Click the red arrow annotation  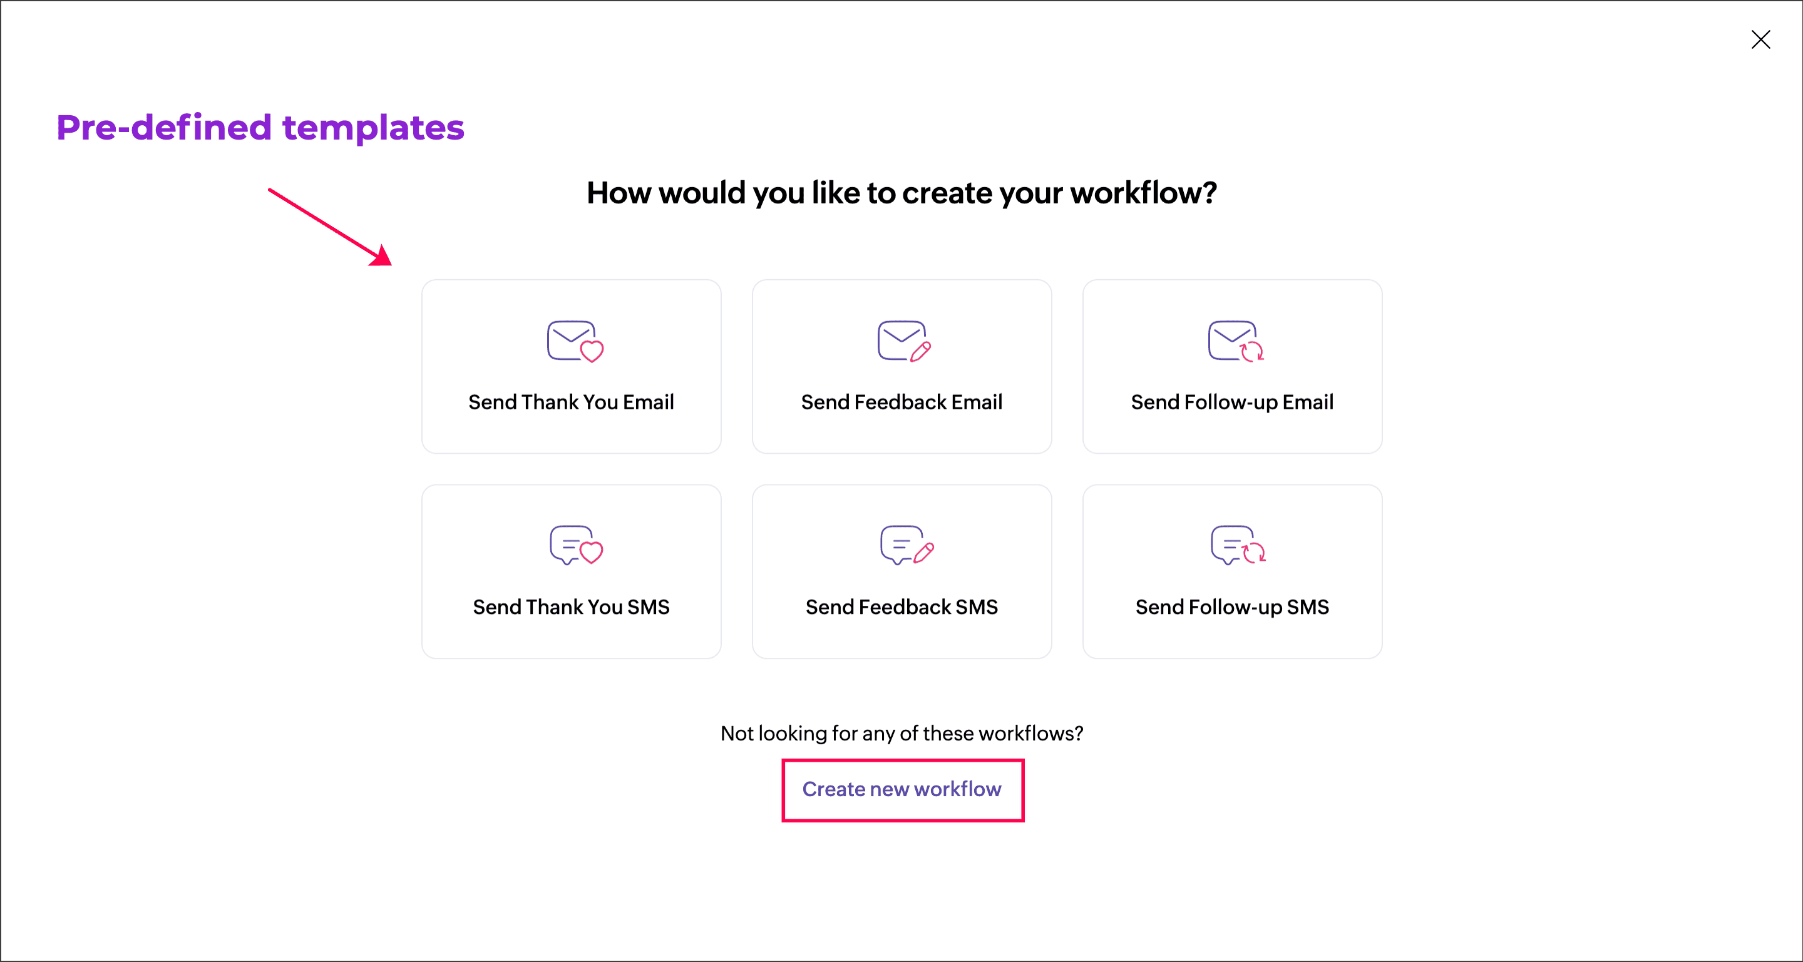coord(329,227)
